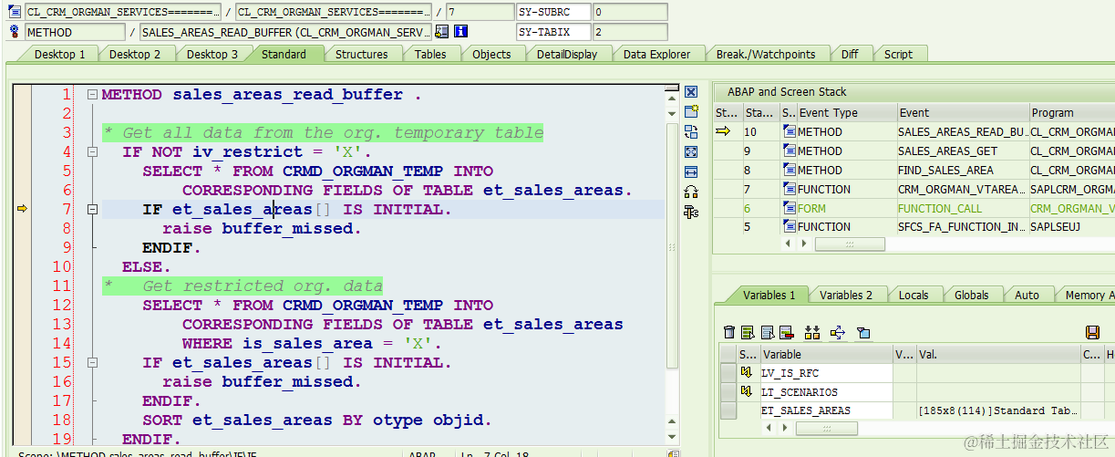Click the SAPLSEUJ program cell
The width and height of the screenshot is (1115, 457).
pos(1071,227)
